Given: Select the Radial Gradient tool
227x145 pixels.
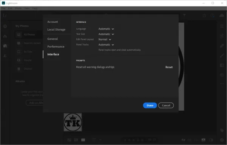Looking at the screenshot, I should pyautogui.click(x=222, y=75).
